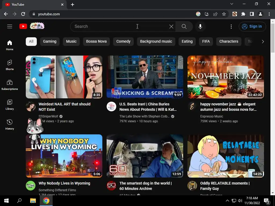Viewport: 275px width, 206px height.
Task: Select the All filter chip
Action: coord(31,42)
